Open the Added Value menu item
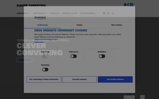The height and width of the screenshot is (99, 159). click(69, 13)
